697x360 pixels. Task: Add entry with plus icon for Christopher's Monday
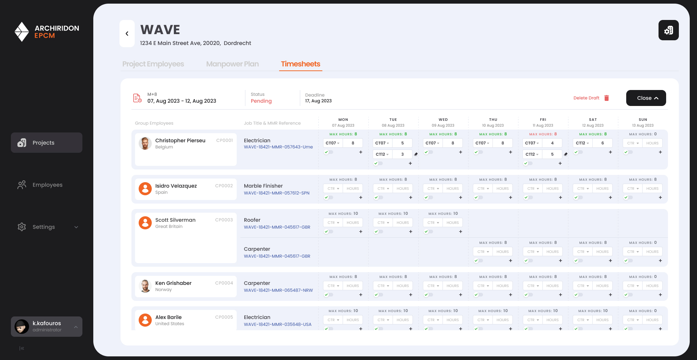(x=360, y=152)
